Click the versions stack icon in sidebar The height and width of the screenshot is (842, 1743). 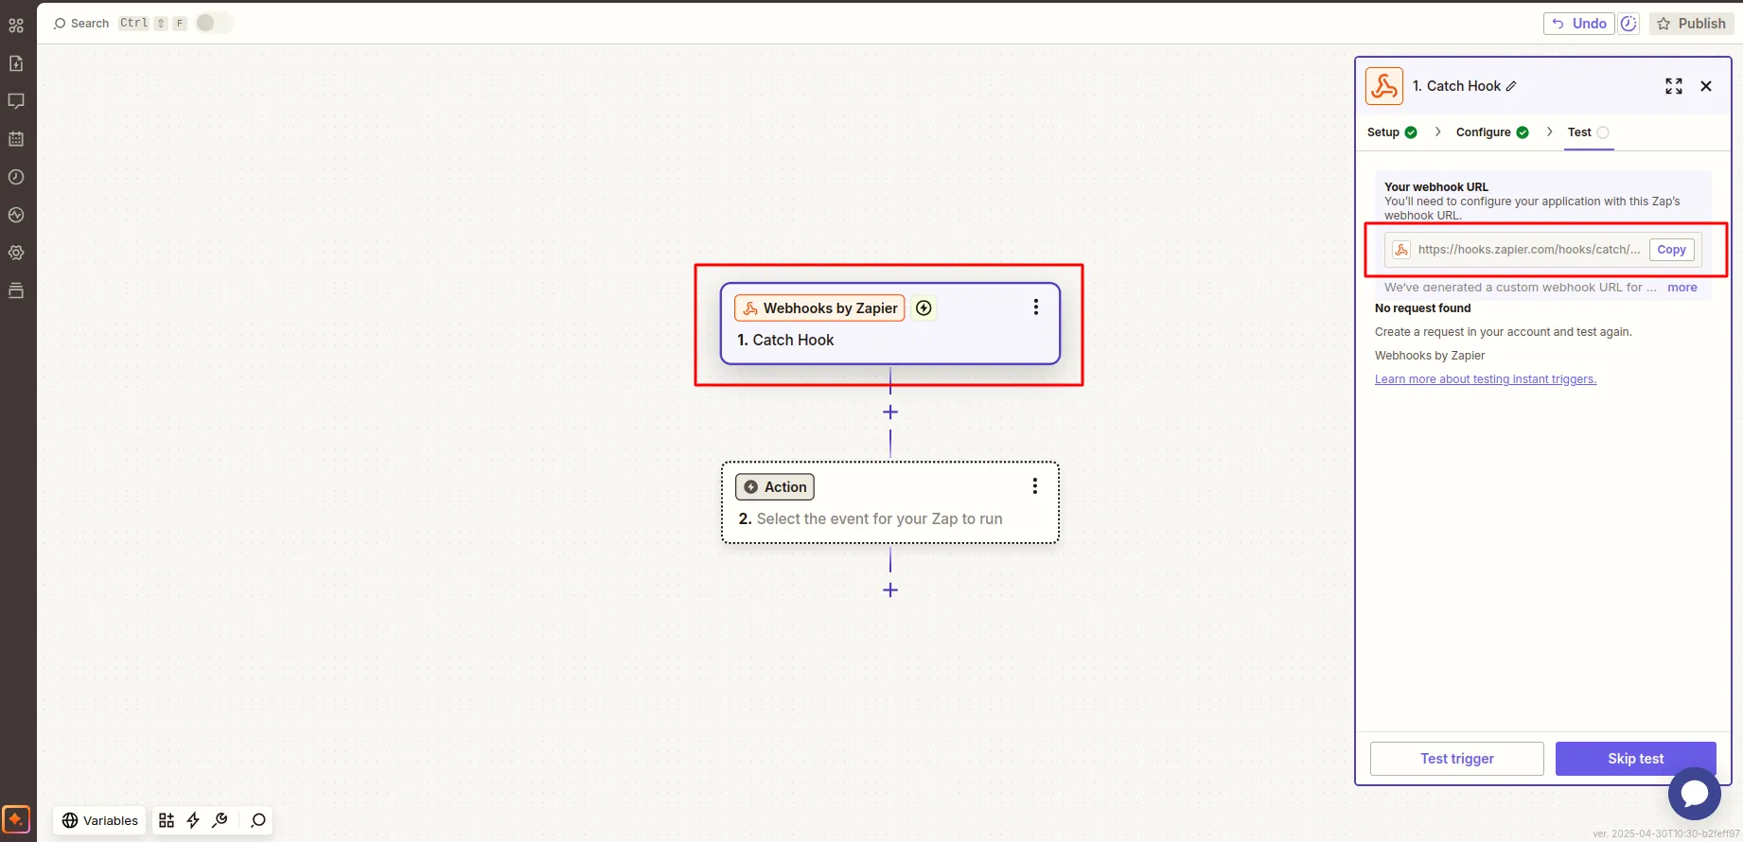(16, 290)
